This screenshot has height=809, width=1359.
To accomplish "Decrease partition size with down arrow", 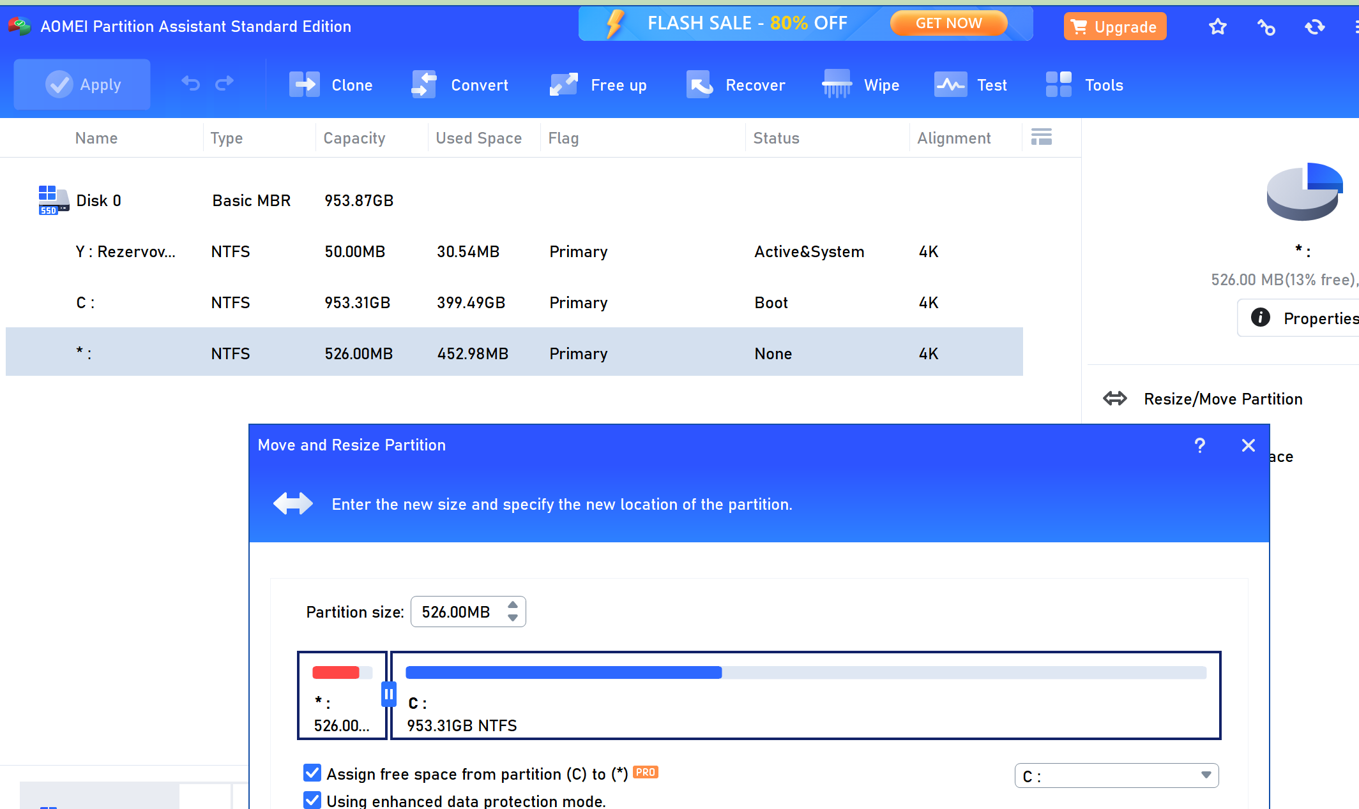I will 513,618.
